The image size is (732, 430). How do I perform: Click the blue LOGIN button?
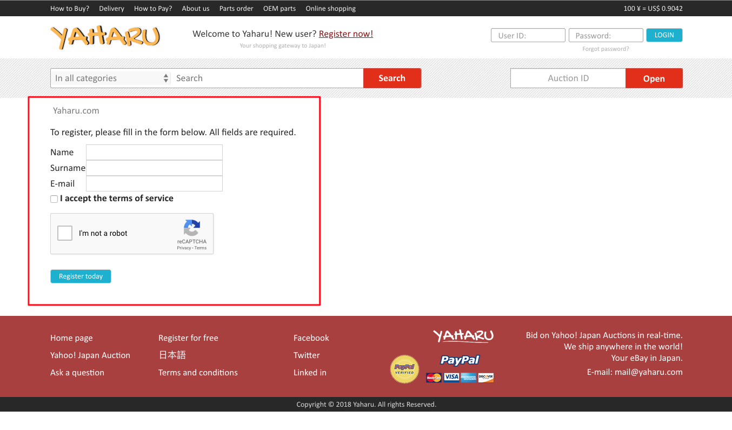664,35
